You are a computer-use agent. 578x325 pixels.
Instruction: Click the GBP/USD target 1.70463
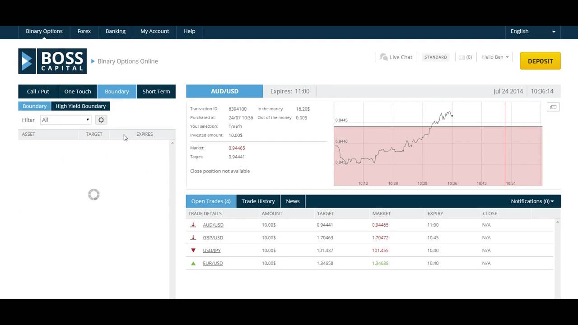[325, 237]
